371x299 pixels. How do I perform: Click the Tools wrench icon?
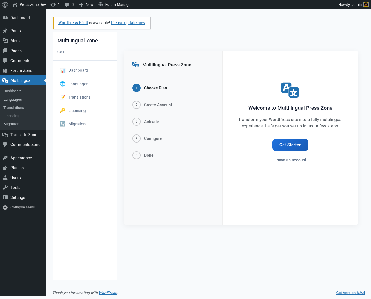pos(5,188)
